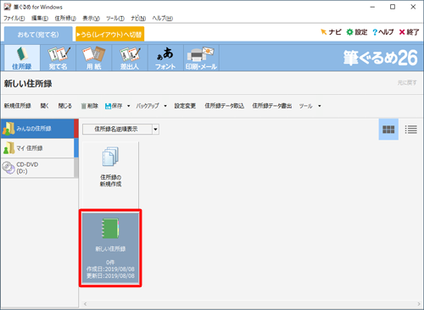Select the おもて(宛て名) tab
This screenshot has width=424, height=310.
(38, 35)
